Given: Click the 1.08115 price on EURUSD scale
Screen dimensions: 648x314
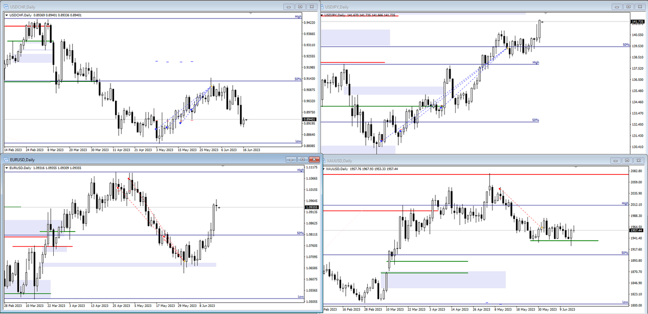Looking at the screenshot, I should [x=312, y=234].
